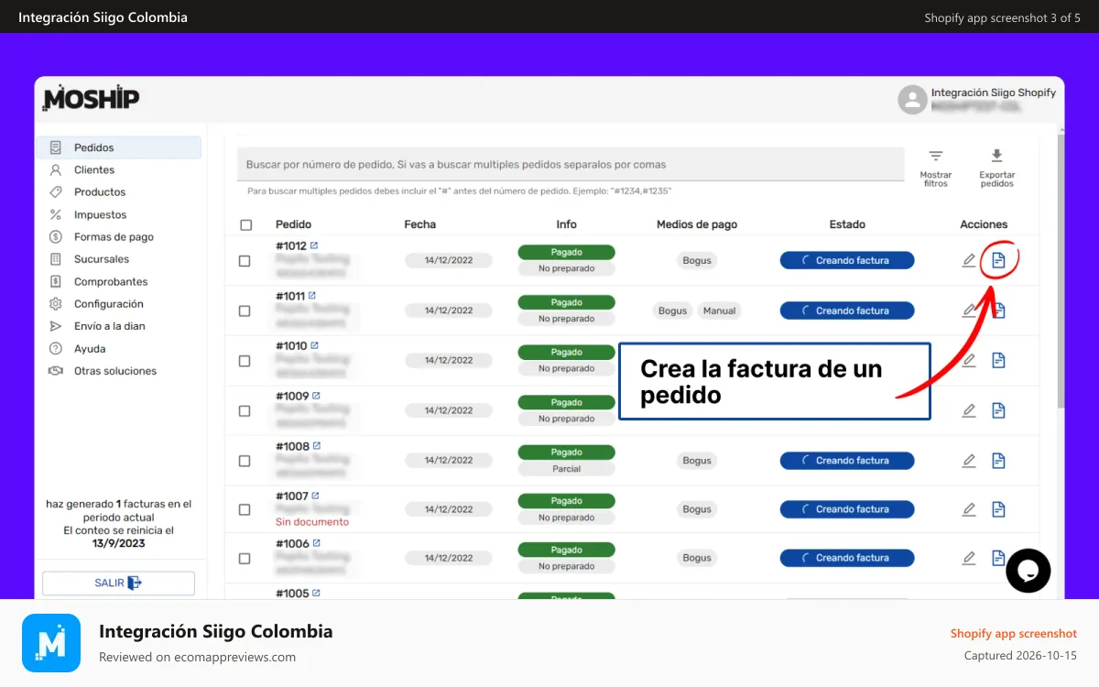This screenshot has height=687, width=1099.
Task: Click the pencil edit icon for order #1009
Action: [969, 410]
